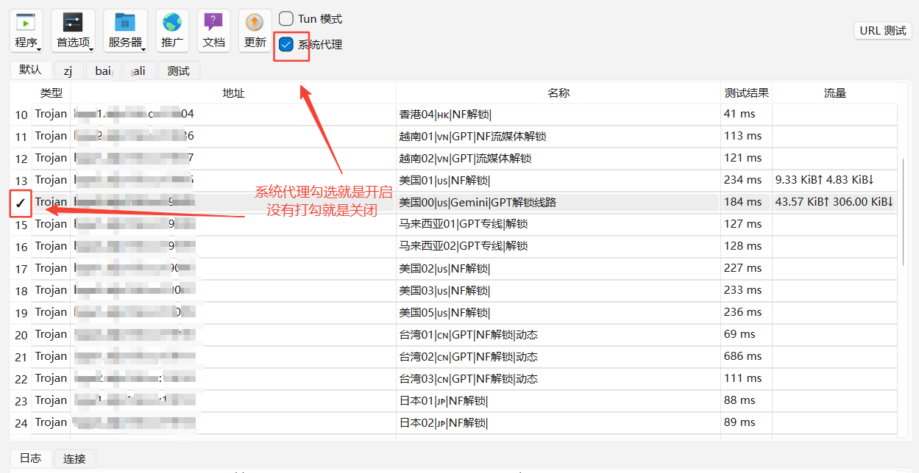Viewport: 919px width, 473px height.
Task: Expand the dropdown arrow beside 首选项
Action: point(92,49)
